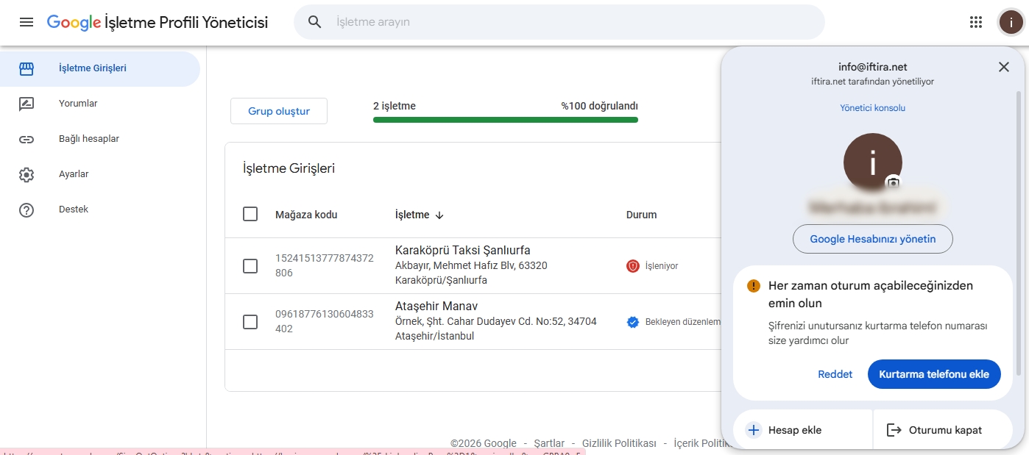
Task: Click the camera icon on profile picture
Action: 893,183
